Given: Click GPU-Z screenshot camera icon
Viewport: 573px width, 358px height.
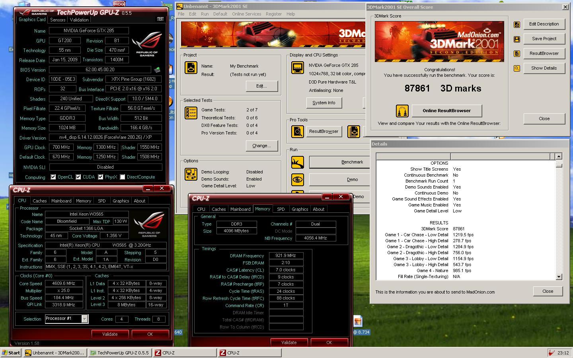Looking at the screenshot, I should (160, 19).
